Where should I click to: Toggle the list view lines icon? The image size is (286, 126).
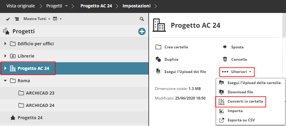coord(17,19)
